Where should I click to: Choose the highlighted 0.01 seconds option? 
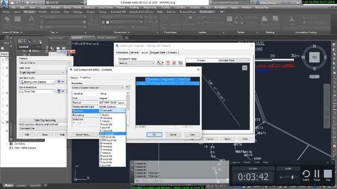(112, 134)
